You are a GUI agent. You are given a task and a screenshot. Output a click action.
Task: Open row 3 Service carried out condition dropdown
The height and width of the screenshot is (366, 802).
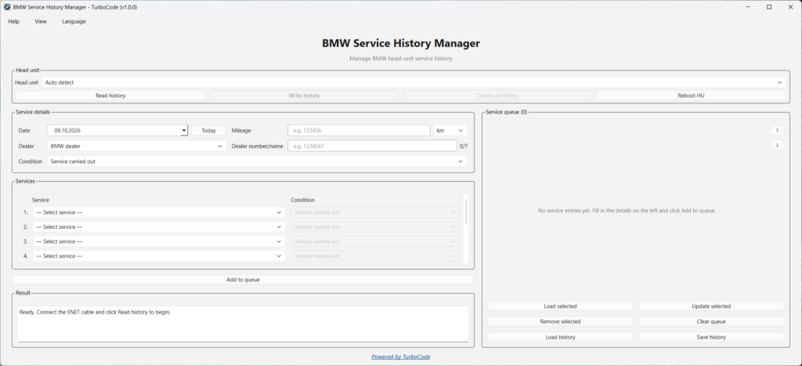(x=375, y=241)
